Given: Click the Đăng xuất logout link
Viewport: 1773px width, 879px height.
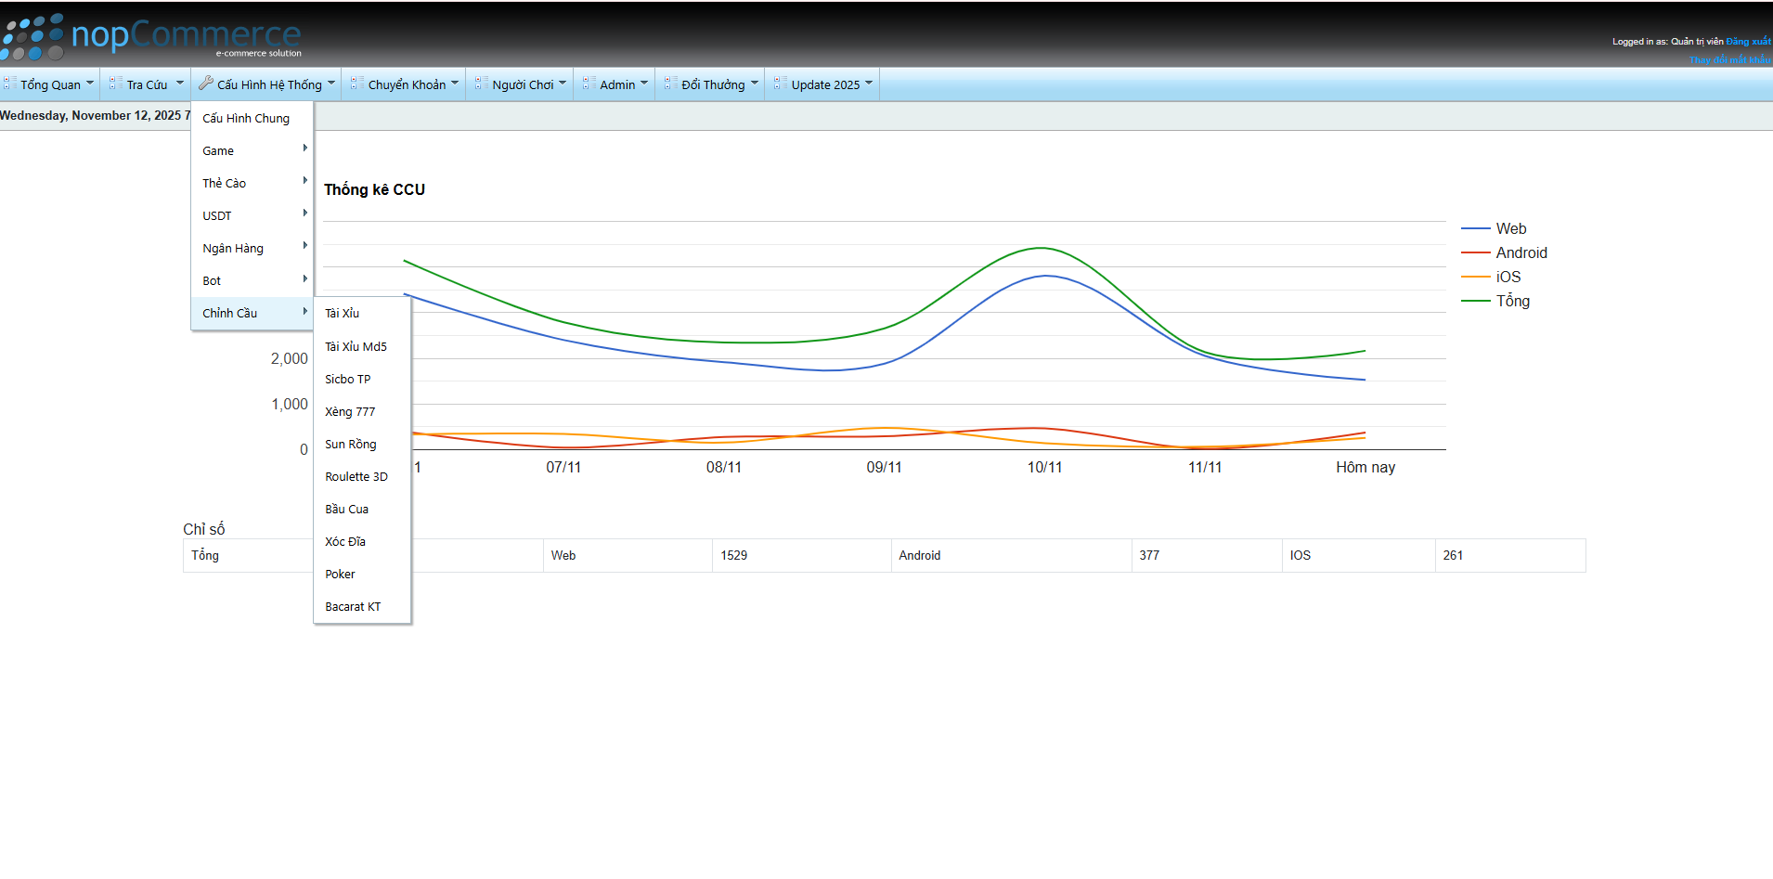Looking at the screenshot, I should (1748, 42).
